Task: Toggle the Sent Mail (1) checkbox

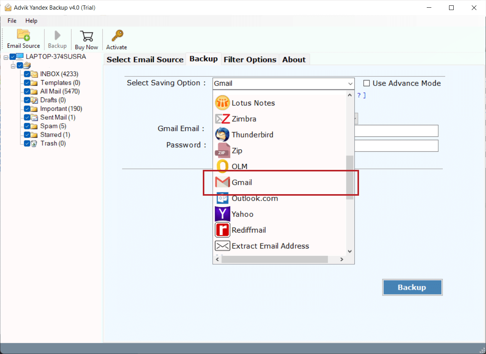Action: (27, 117)
